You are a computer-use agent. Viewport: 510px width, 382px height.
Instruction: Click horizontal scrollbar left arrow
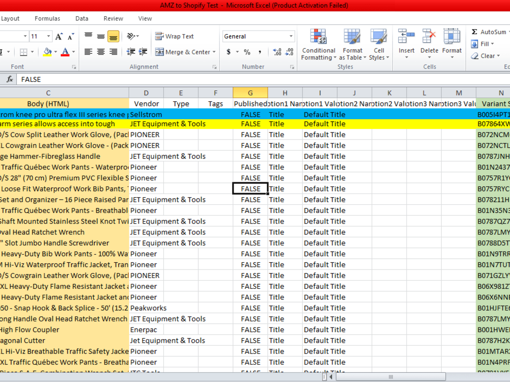point(331,377)
